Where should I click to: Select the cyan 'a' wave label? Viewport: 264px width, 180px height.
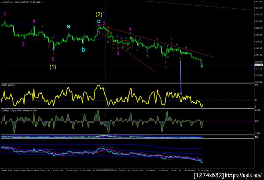(x=68, y=26)
